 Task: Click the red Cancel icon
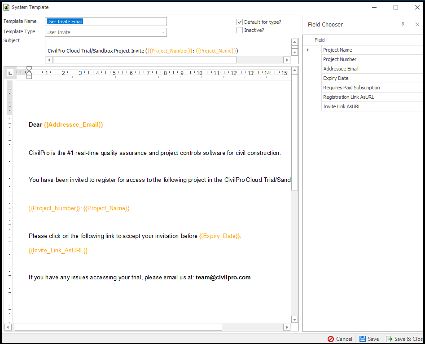tap(331, 339)
